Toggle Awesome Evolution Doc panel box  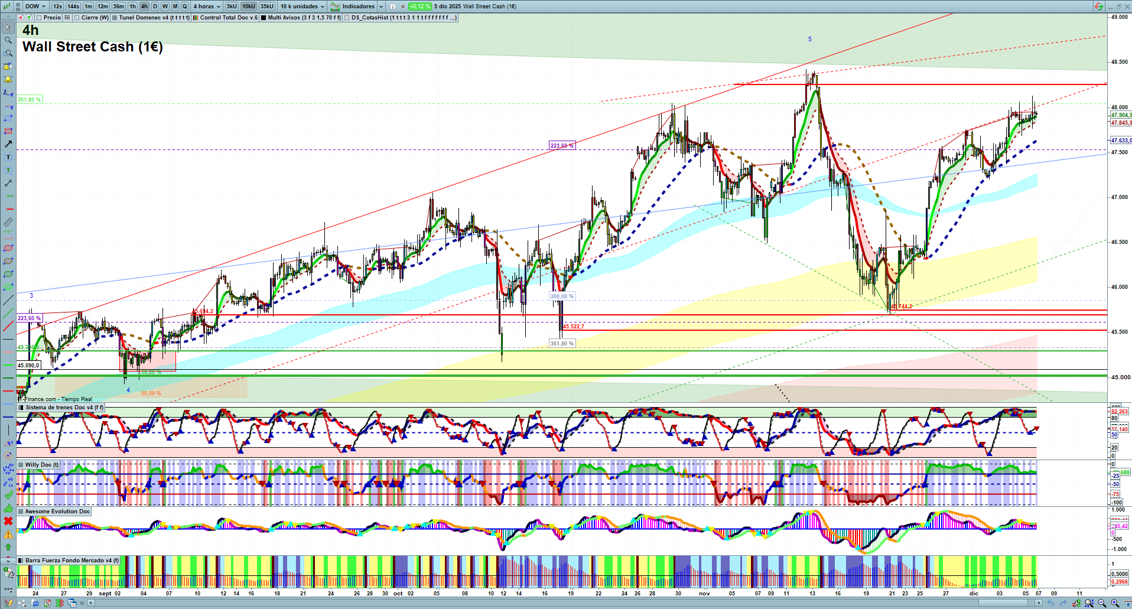click(21, 512)
